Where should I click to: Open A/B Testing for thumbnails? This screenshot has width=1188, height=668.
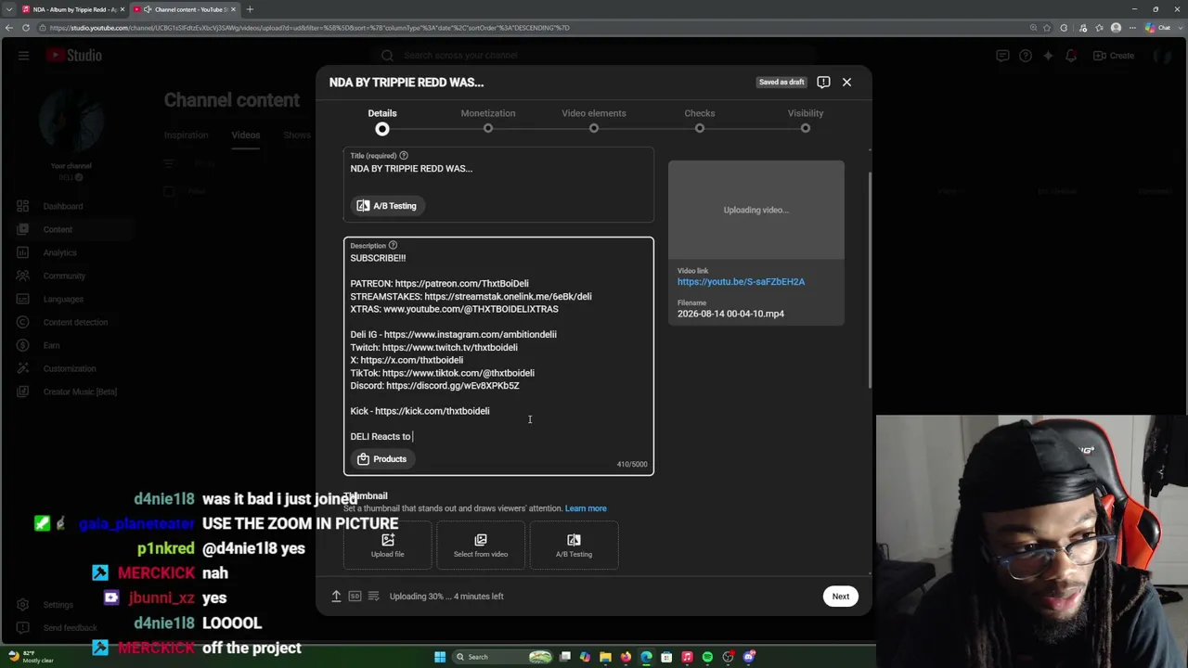click(574, 546)
